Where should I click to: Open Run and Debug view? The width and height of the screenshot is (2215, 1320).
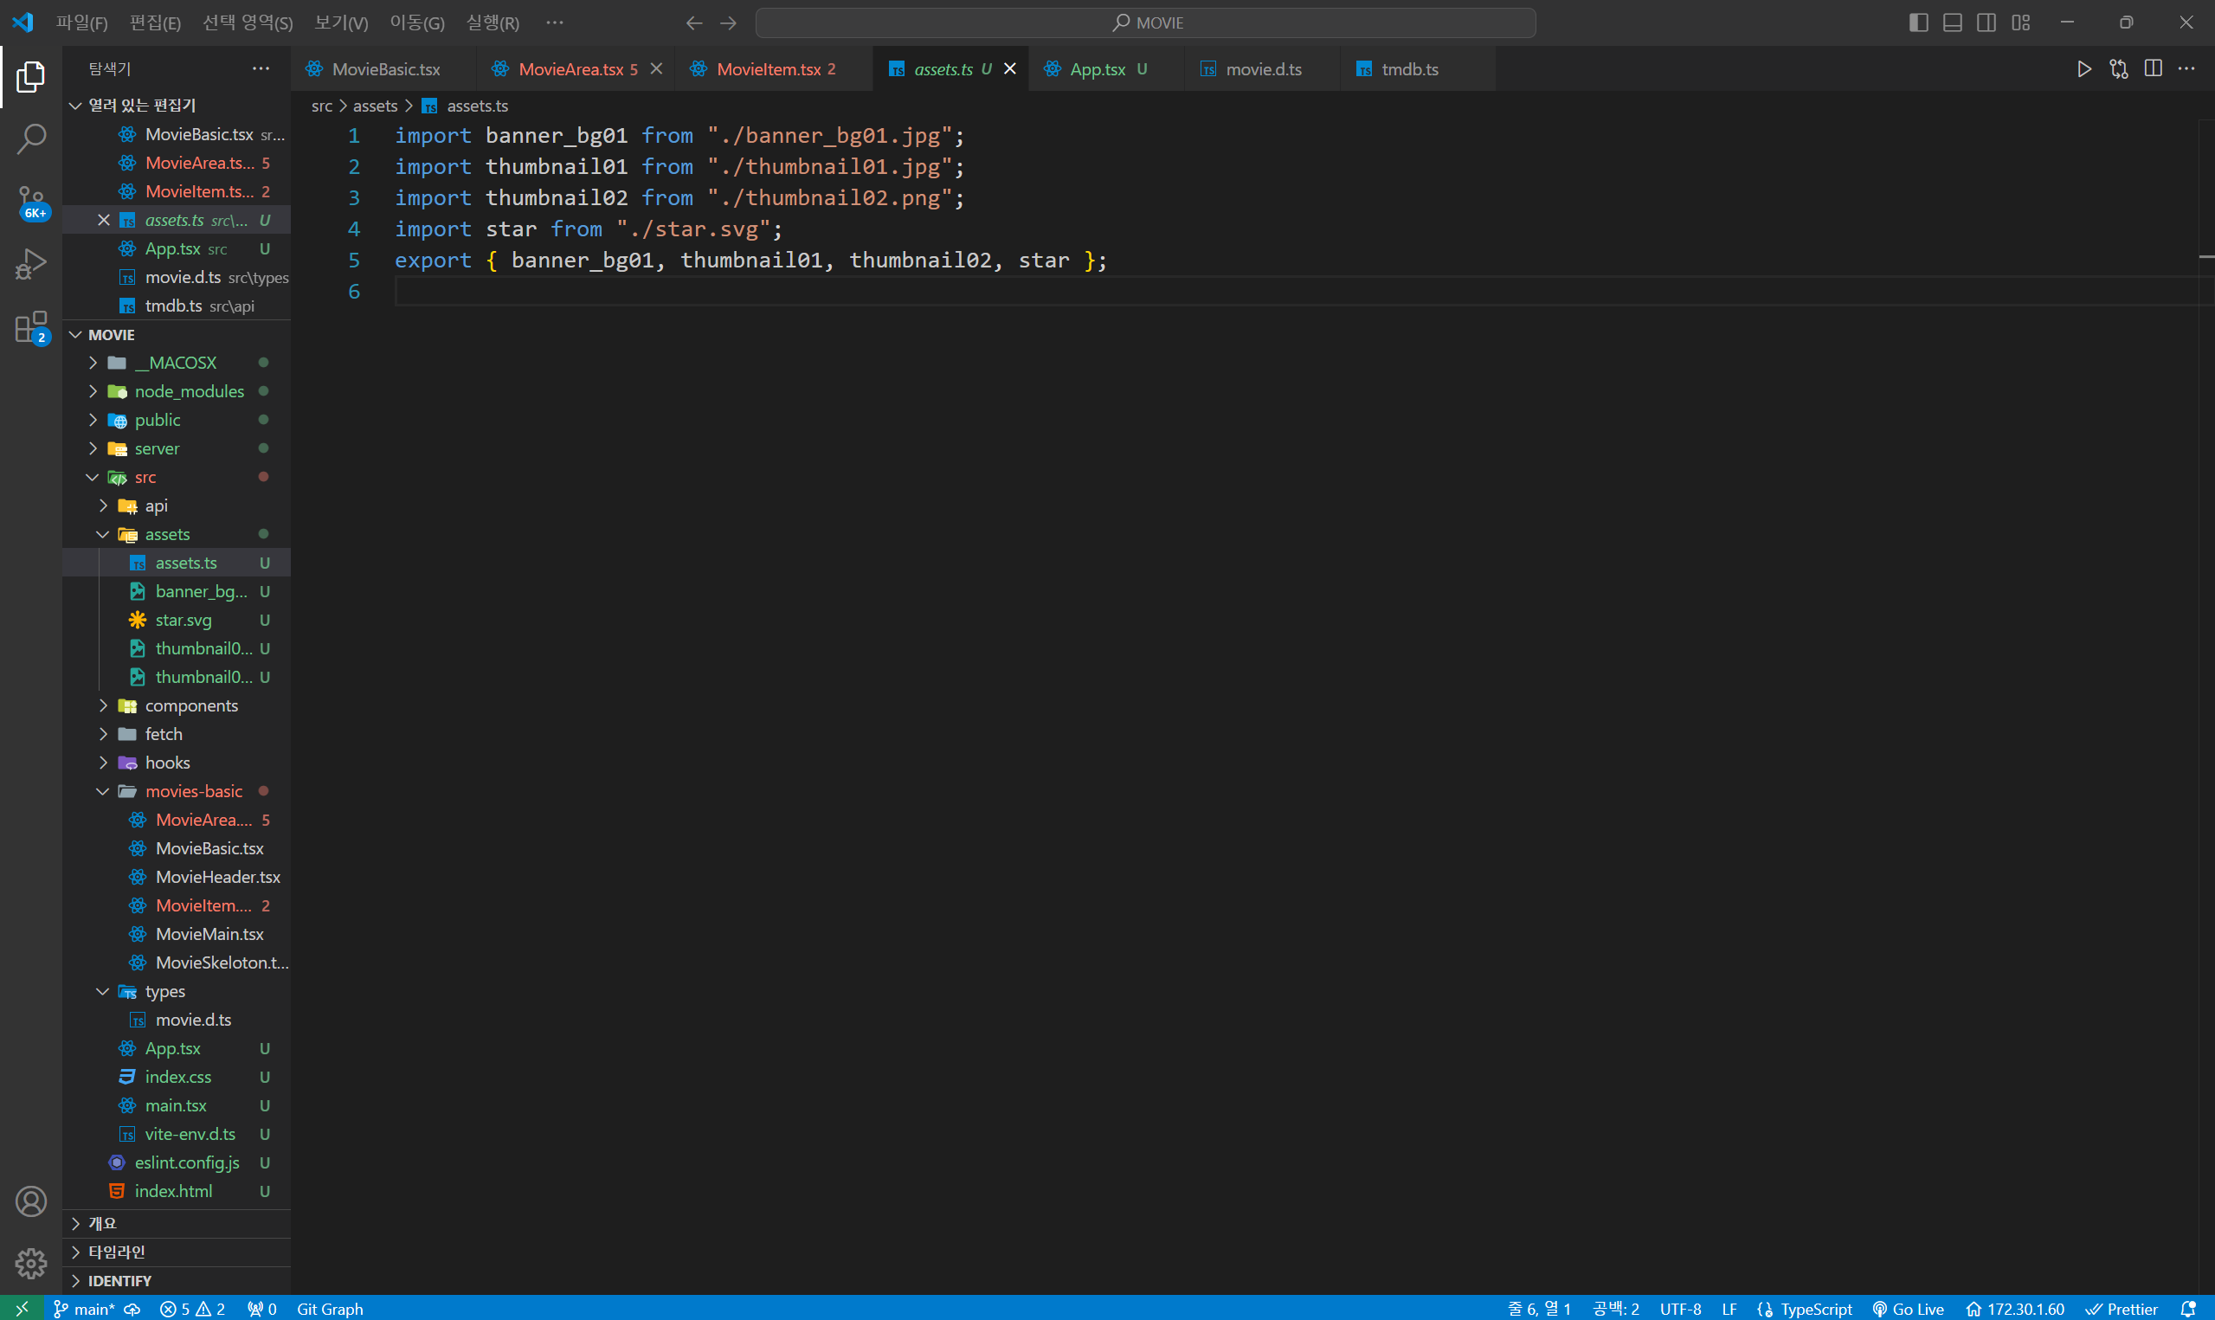click(31, 264)
